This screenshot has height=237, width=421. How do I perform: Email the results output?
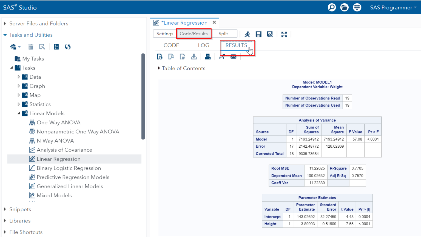(233, 57)
